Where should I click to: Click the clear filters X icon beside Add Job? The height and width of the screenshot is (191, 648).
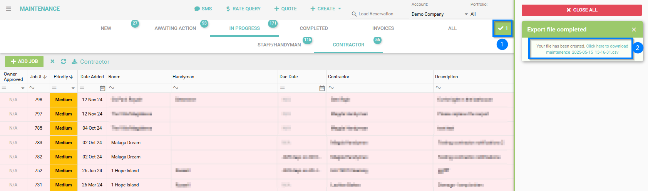coord(53,61)
